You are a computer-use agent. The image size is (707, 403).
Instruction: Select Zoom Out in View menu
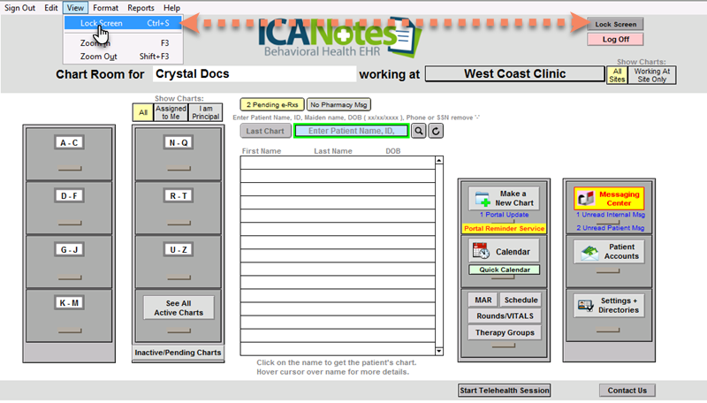click(x=99, y=57)
